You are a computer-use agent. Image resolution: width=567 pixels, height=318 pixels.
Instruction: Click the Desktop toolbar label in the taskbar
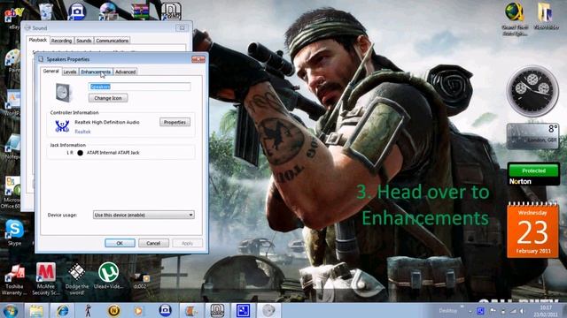point(447,311)
